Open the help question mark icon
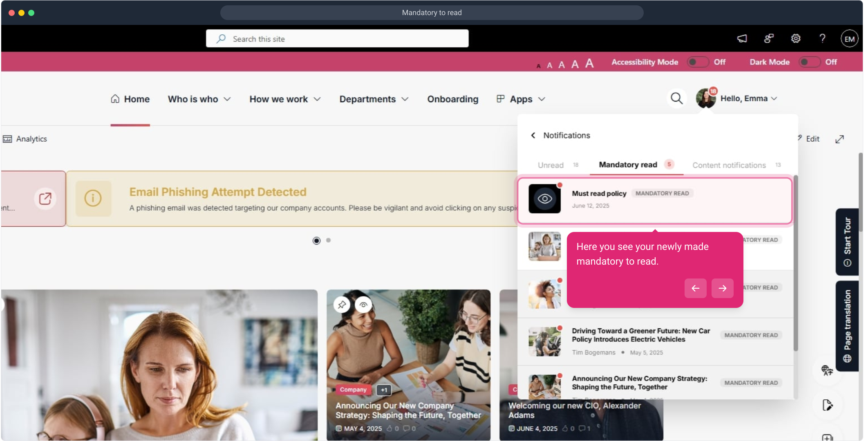This screenshot has height=441, width=864. [822, 38]
